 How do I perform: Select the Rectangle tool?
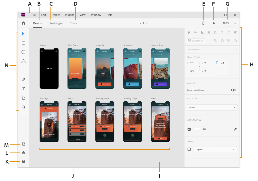pos(23,43)
